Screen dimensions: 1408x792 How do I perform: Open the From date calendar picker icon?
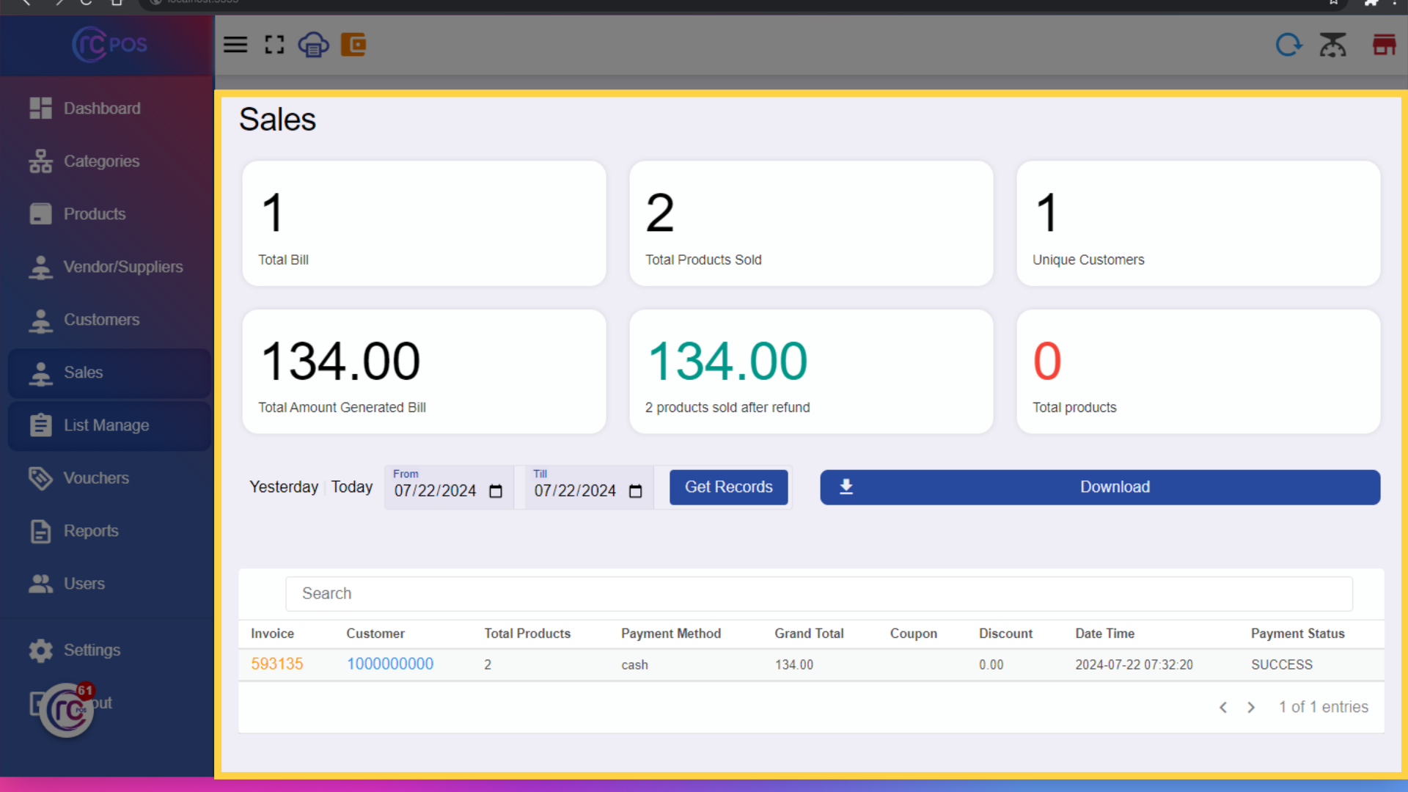496,491
